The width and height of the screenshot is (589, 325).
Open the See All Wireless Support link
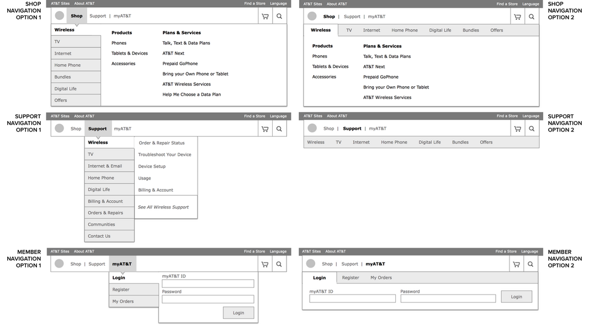[x=163, y=207]
